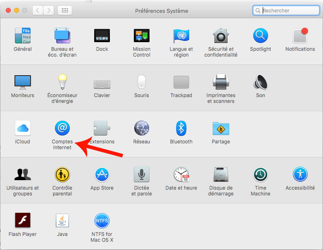Click the Rechercher search field
Screen dimensions: 323x250
(x=288, y=10)
